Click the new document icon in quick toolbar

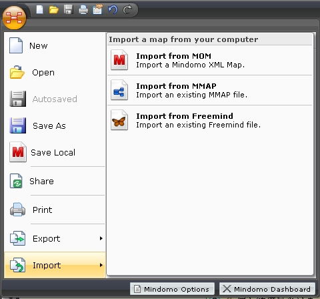click(x=39, y=9)
